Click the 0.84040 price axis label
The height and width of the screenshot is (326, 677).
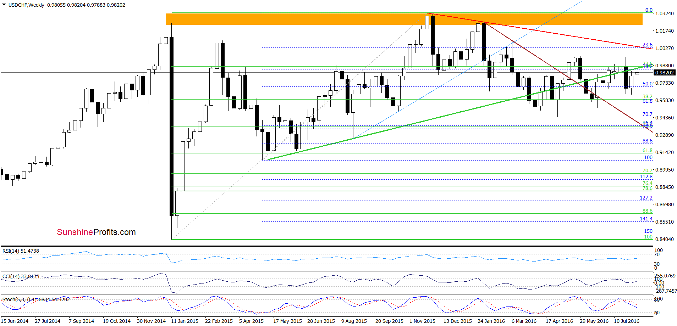pyautogui.click(x=664, y=239)
